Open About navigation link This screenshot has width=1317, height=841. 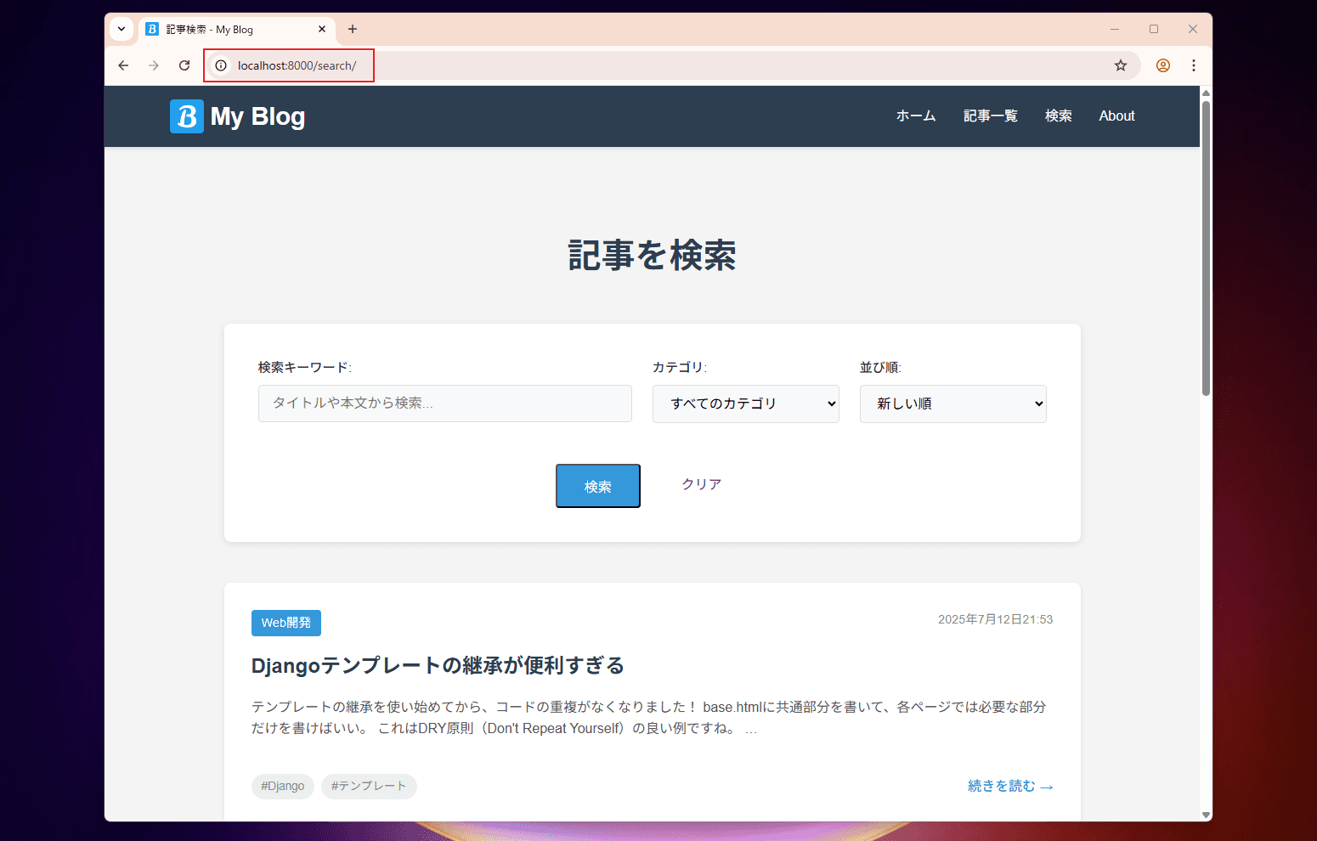1116,116
